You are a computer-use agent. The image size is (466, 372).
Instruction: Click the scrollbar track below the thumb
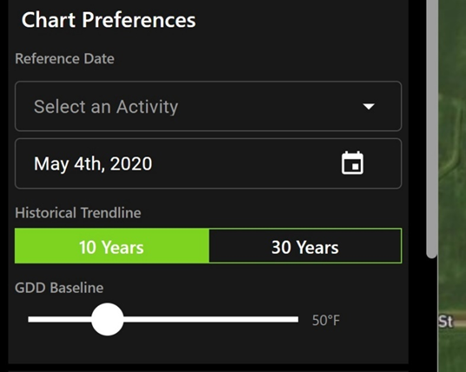coord(432,315)
